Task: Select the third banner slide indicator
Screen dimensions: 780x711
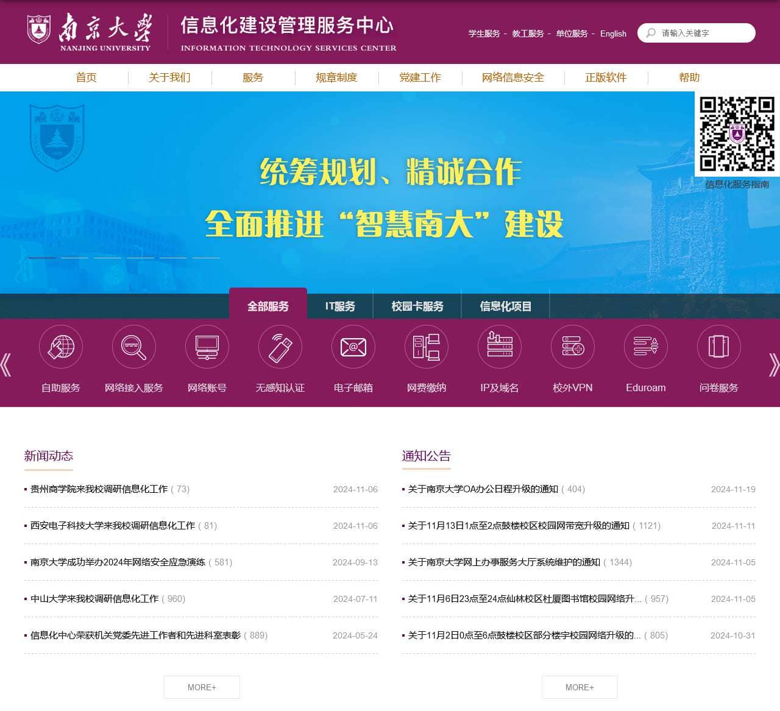Action: [108, 258]
